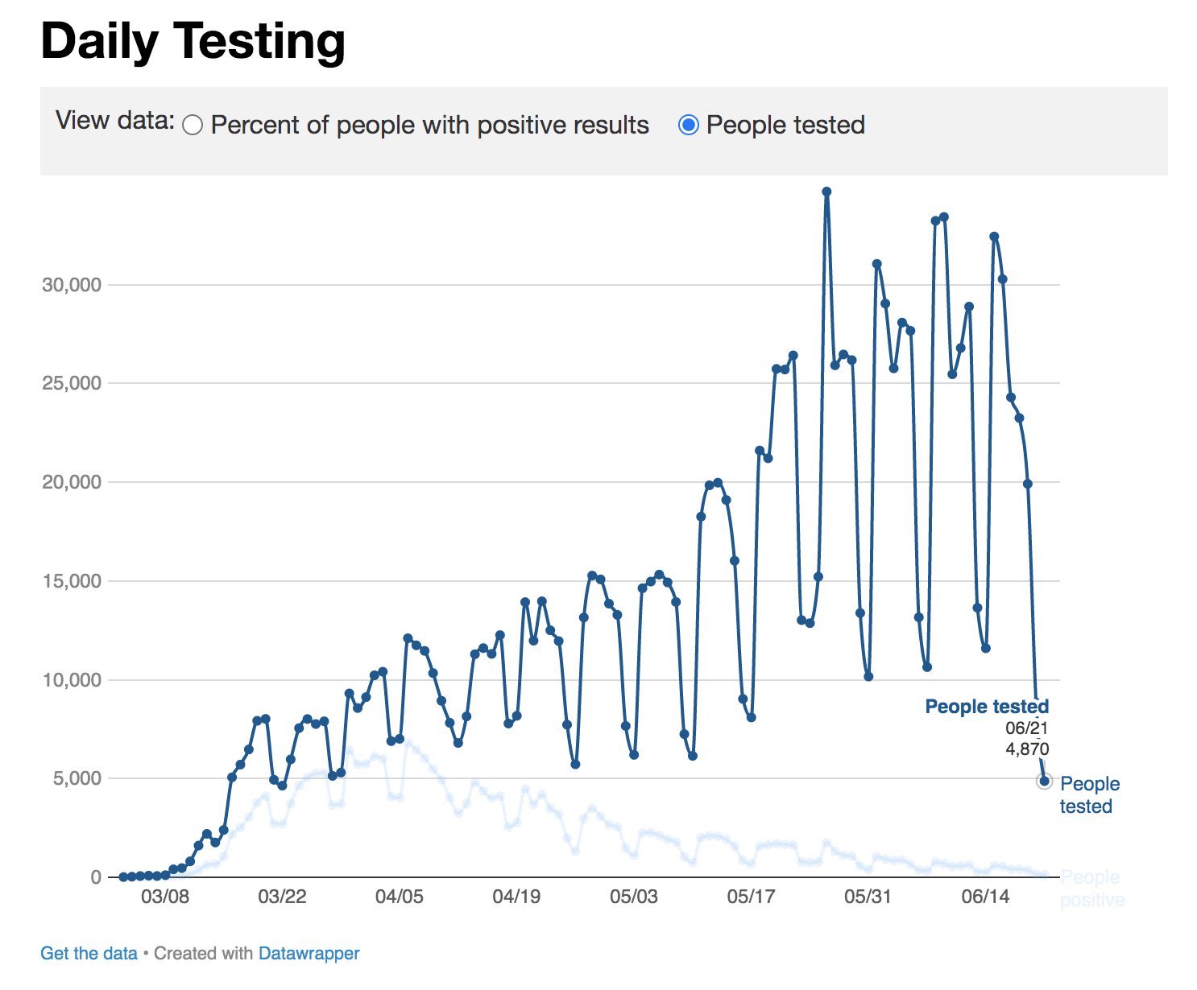Click the 04/19 x-axis date label
This screenshot has width=1197, height=990.
pyautogui.click(x=516, y=897)
